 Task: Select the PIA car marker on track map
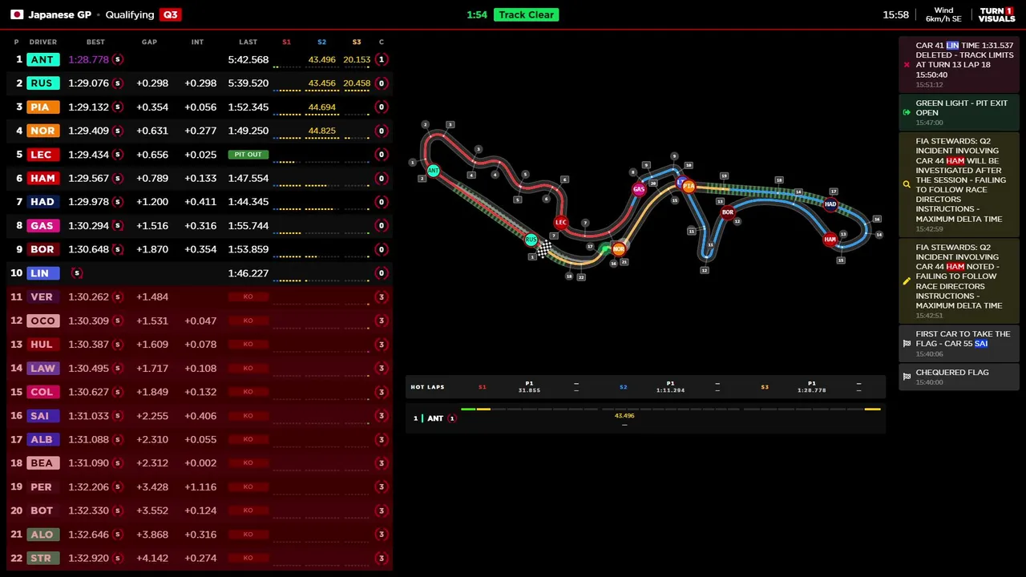coord(689,186)
